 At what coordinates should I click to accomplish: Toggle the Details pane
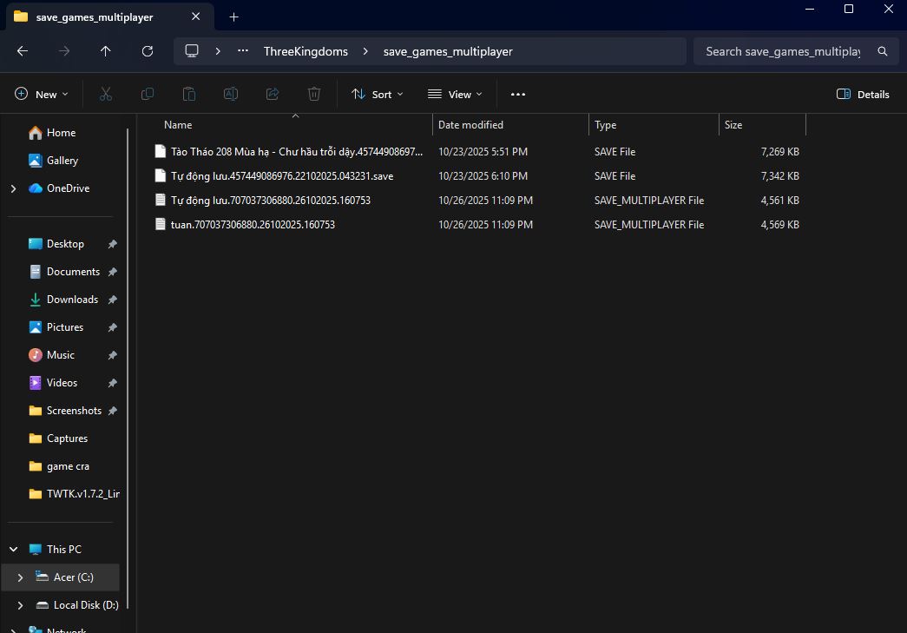pos(863,94)
